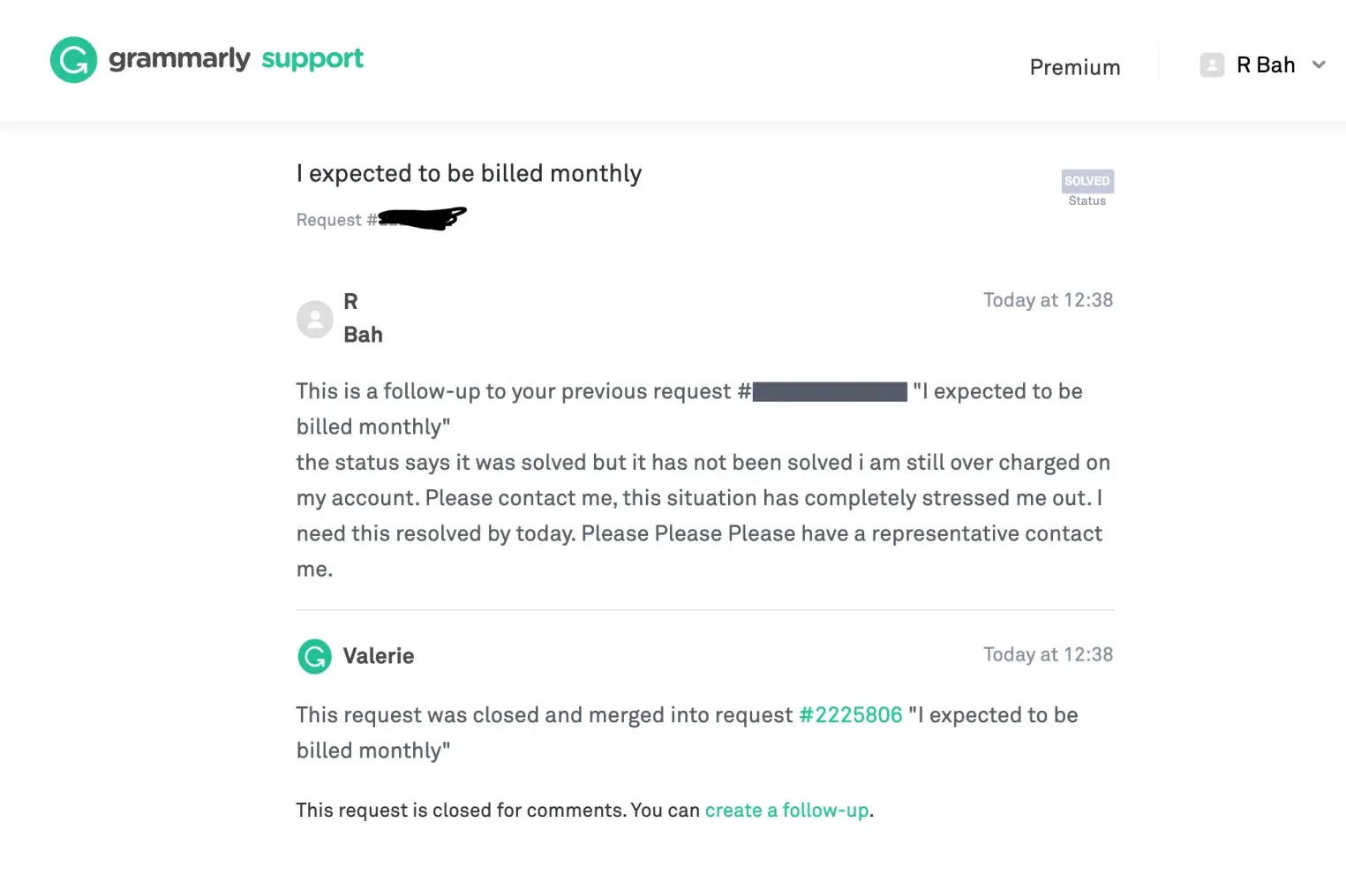Click the redacted request number in message body

(x=830, y=392)
